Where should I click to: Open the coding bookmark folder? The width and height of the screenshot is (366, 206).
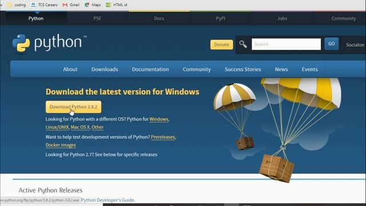tap(17, 5)
